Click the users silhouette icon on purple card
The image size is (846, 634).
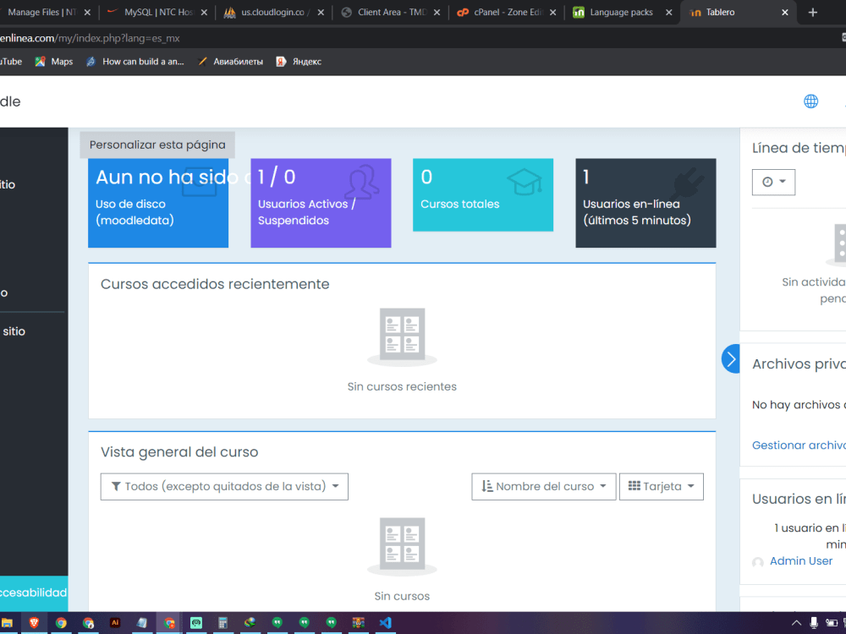[361, 183]
